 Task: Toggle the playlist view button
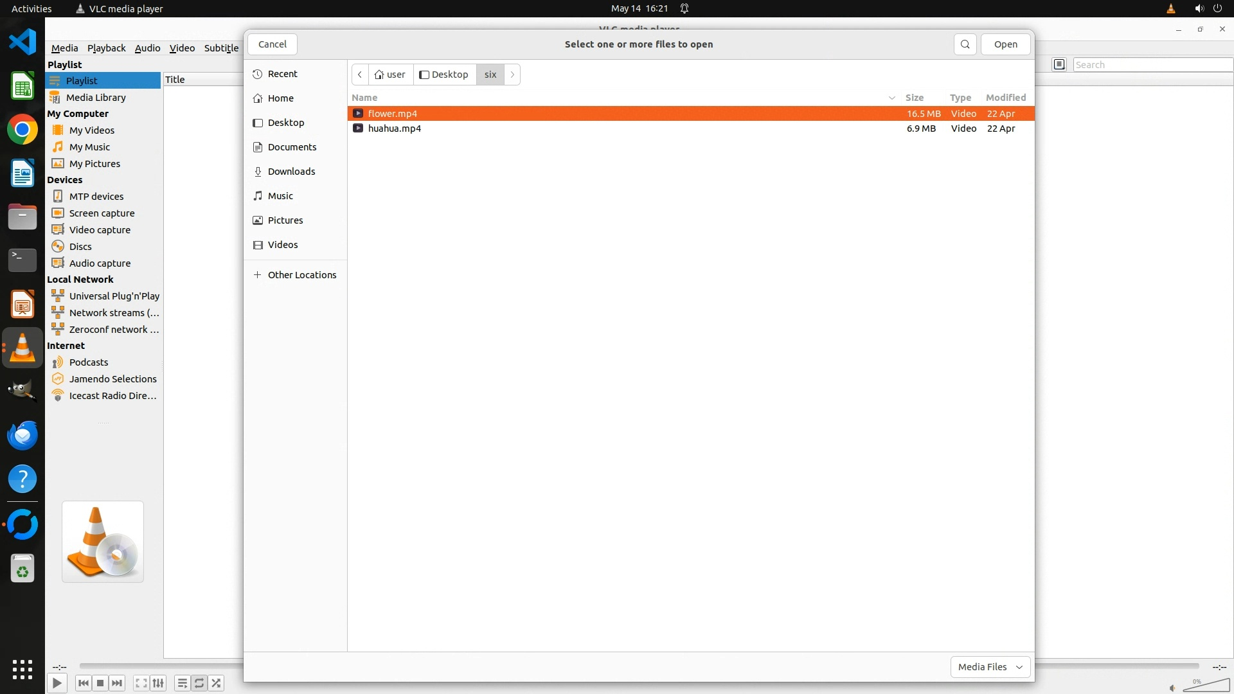[183, 683]
